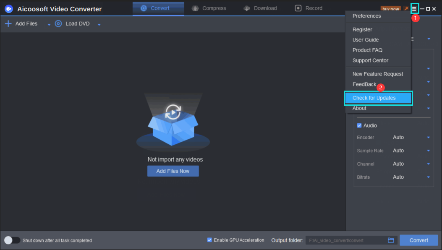The width and height of the screenshot is (442, 250).
Task: Toggle shut down after tasks switch
Action: 12,240
